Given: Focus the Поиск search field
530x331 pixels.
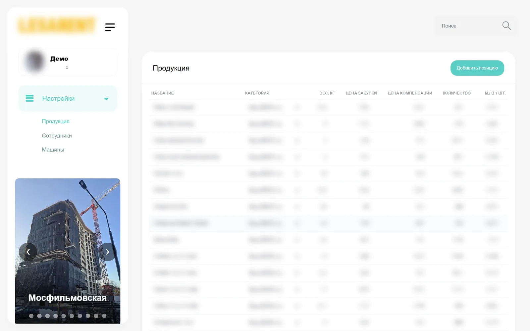Looking at the screenshot, I should pos(470,26).
